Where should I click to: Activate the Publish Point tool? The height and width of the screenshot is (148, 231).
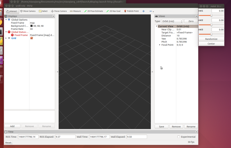point(131,11)
